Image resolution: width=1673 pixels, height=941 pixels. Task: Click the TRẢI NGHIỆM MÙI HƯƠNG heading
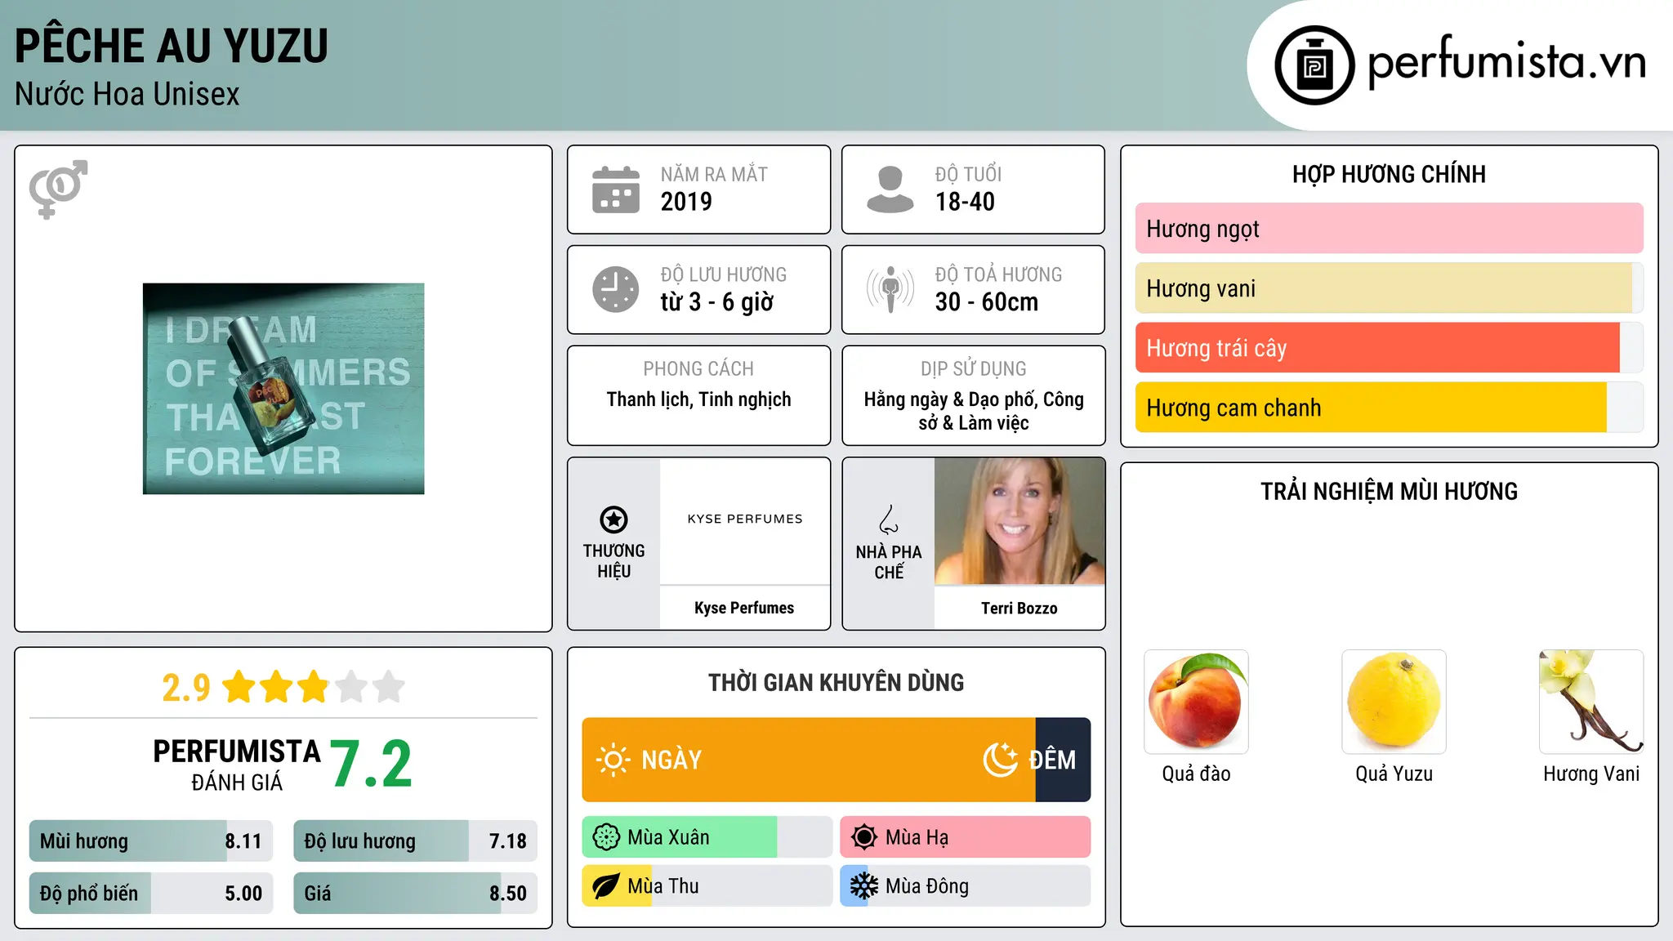pos(1389,491)
